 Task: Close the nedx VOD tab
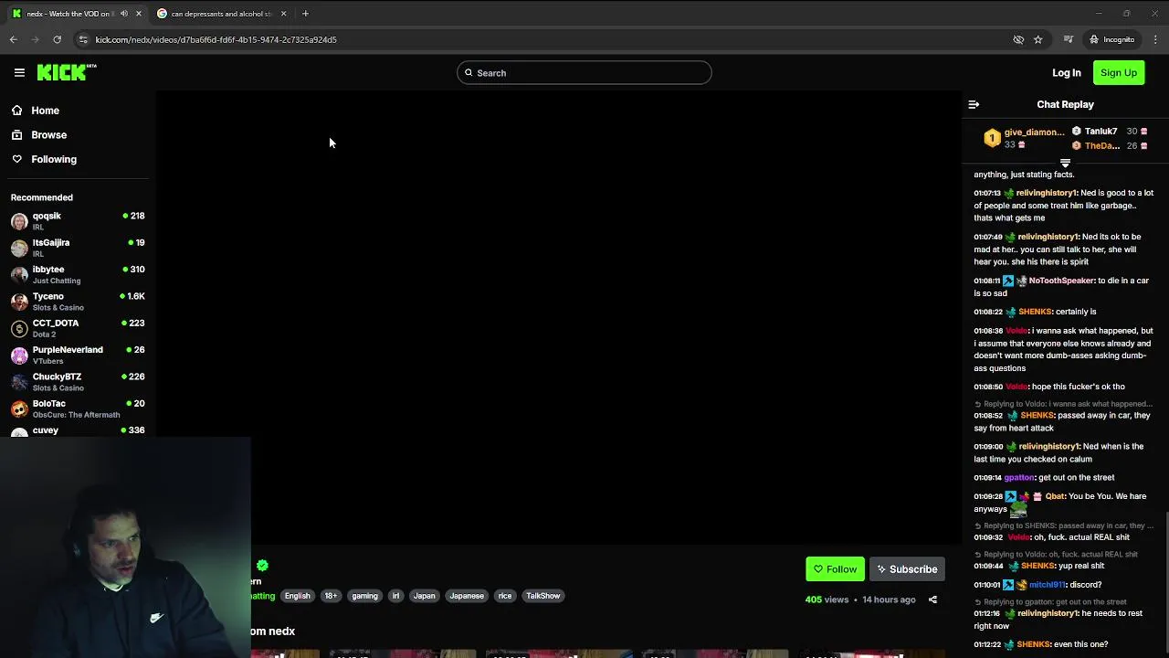(x=139, y=14)
